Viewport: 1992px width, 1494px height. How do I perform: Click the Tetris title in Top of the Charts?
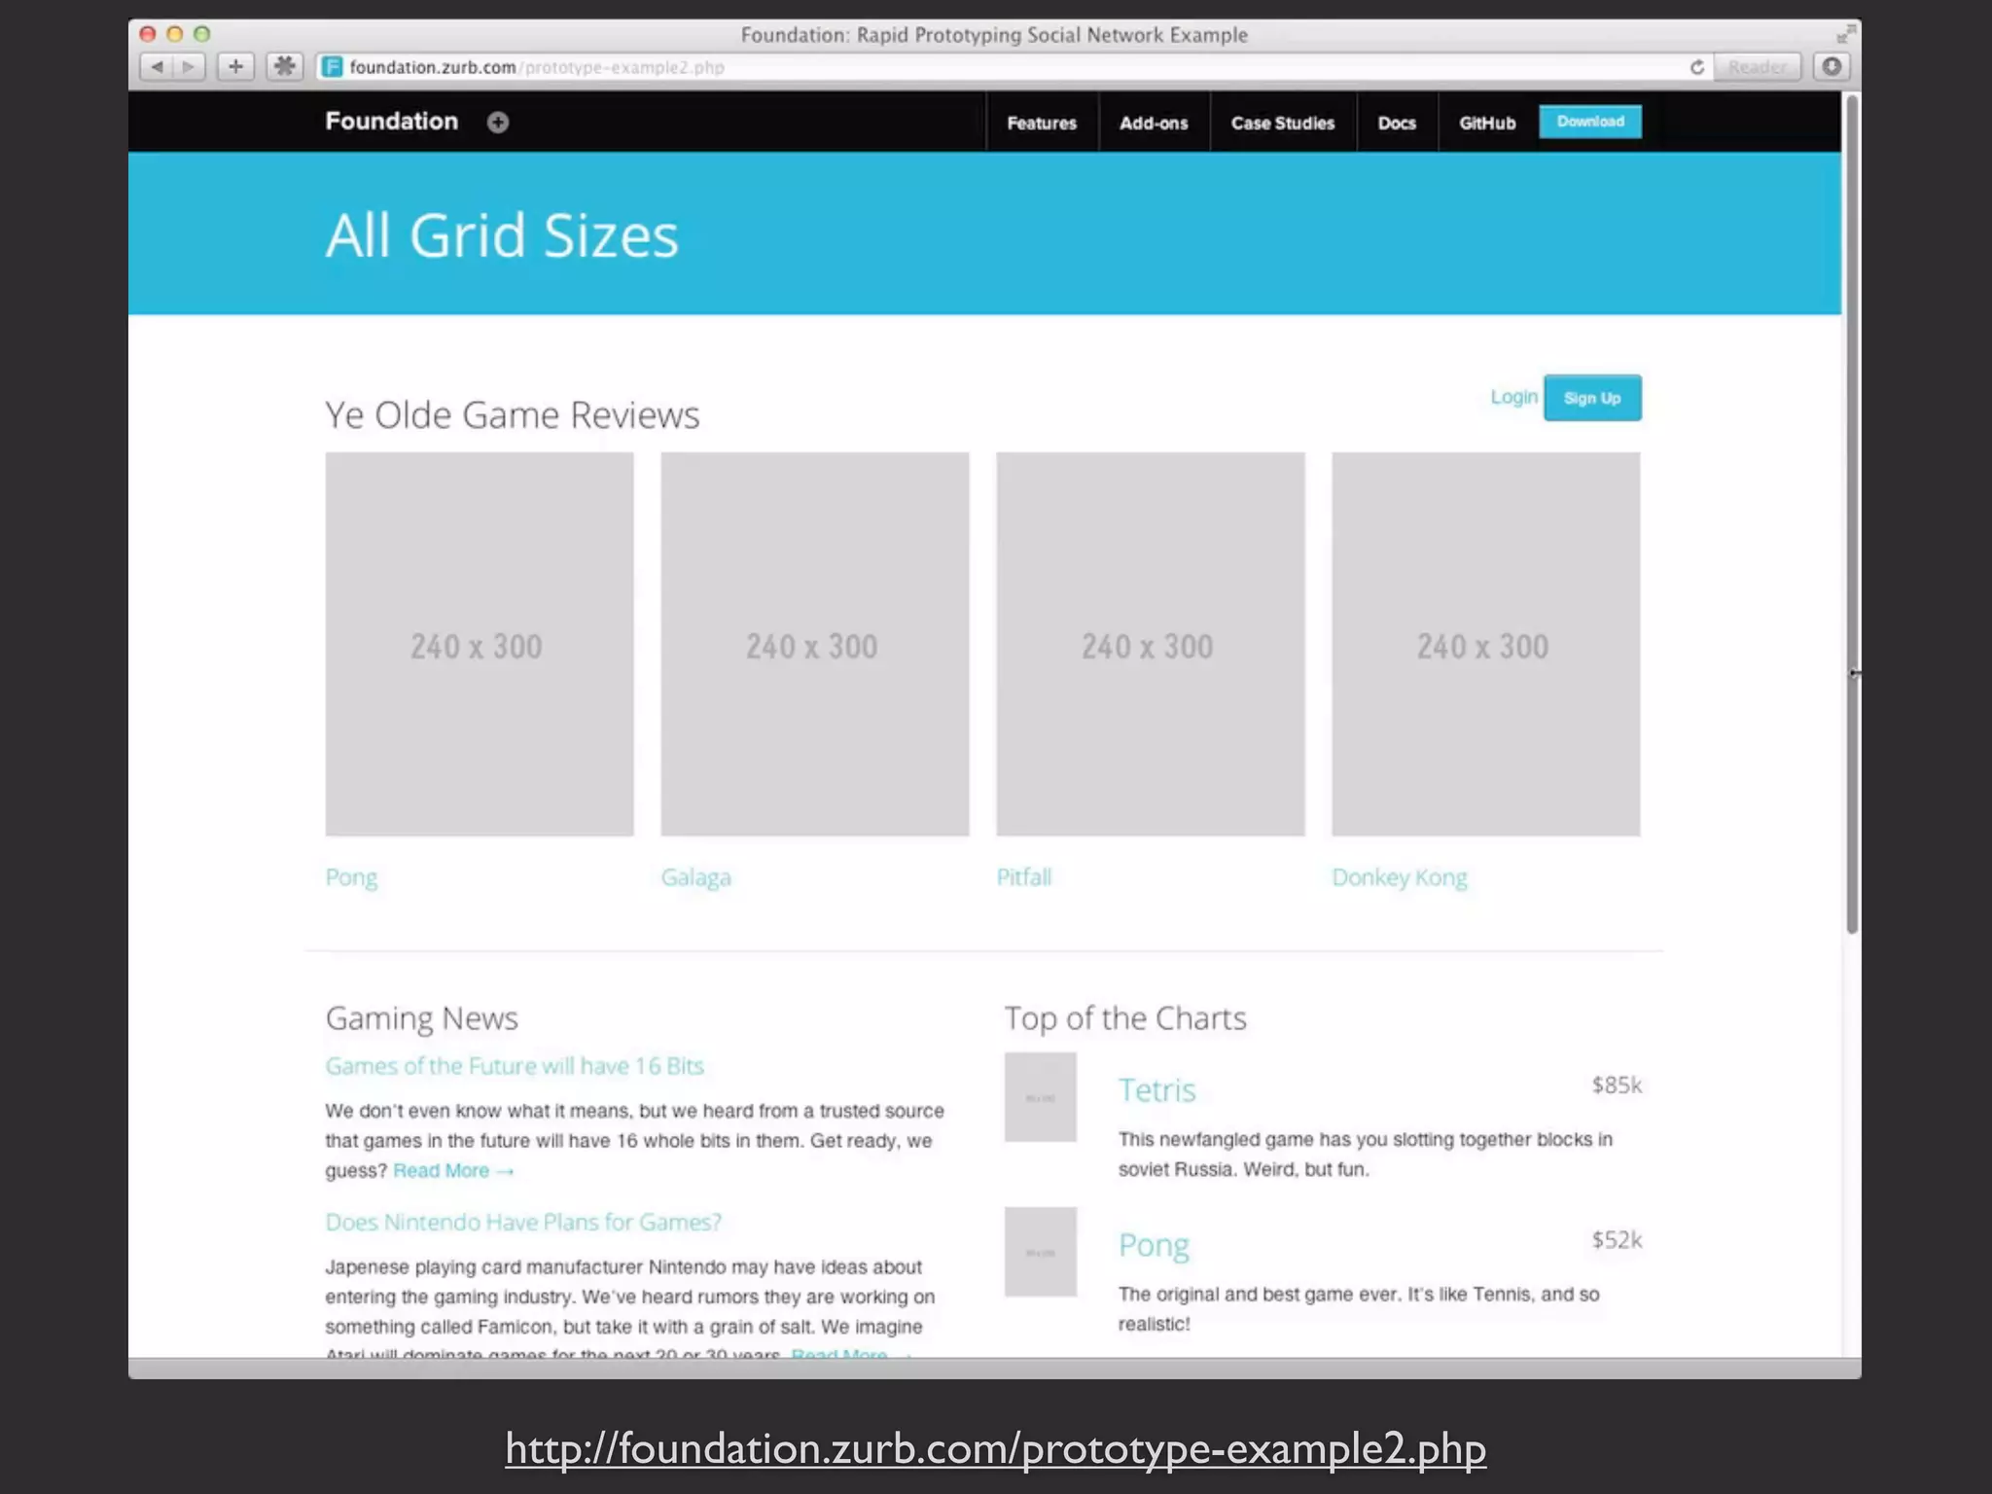(1156, 1090)
